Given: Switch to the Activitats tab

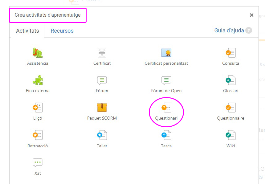Looking at the screenshot, I should [x=27, y=31].
